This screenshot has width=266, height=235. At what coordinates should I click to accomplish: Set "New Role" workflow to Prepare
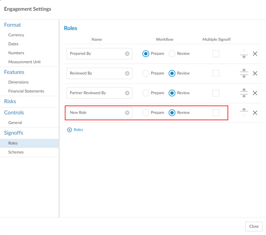[x=146, y=112]
